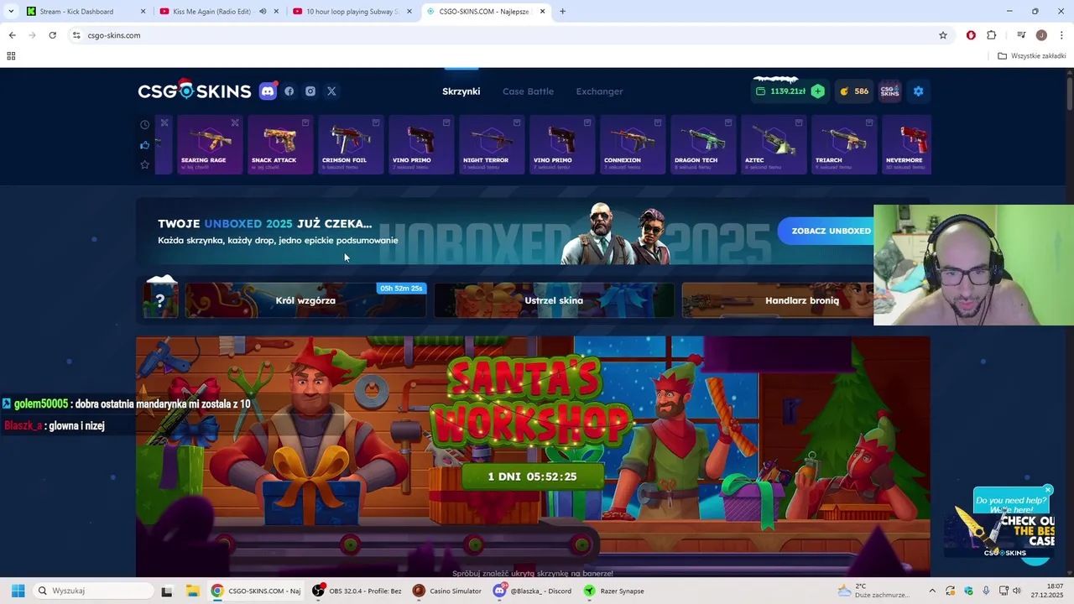The width and height of the screenshot is (1074, 604).
Task: Open Casino Simulator from the taskbar
Action: pos(447,591)
